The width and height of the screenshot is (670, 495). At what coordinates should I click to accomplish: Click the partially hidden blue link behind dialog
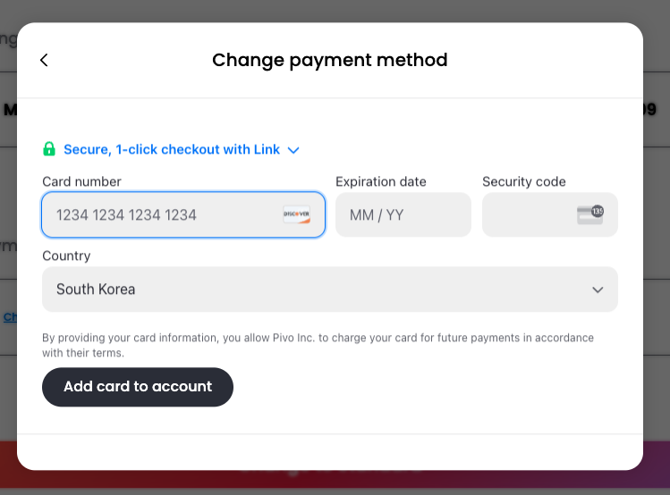(x=10, y=317)
